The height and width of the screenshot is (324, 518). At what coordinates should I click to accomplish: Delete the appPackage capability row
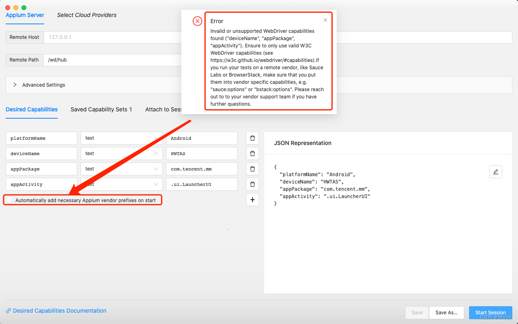pyautogui.click(x=253, y=169)
